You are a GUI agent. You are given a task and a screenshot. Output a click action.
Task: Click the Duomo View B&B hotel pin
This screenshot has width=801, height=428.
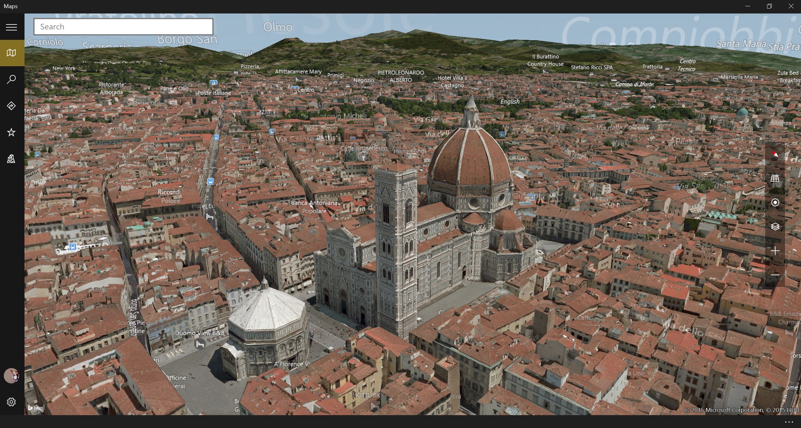coord(200,344)
